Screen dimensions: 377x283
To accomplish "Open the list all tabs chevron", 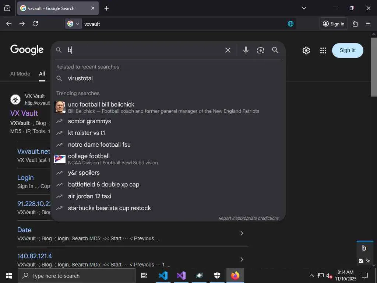I will (x=304, y=8).
